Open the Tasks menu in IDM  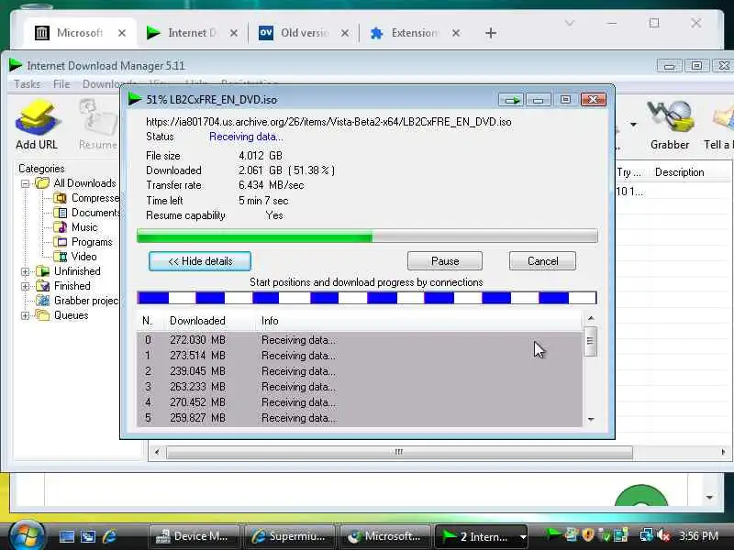[28, 84]
